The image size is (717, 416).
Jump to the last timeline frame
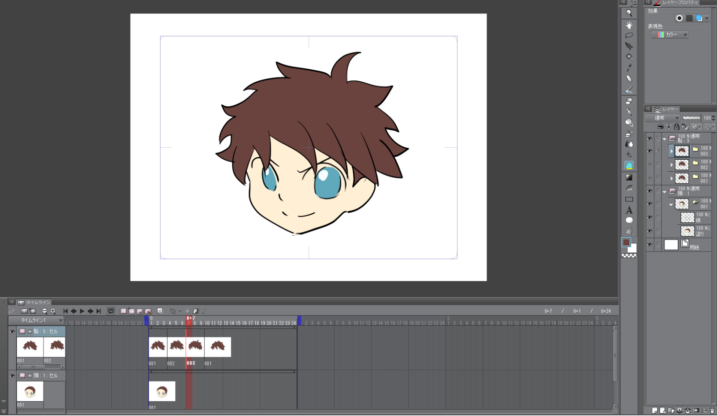[98, 311]
